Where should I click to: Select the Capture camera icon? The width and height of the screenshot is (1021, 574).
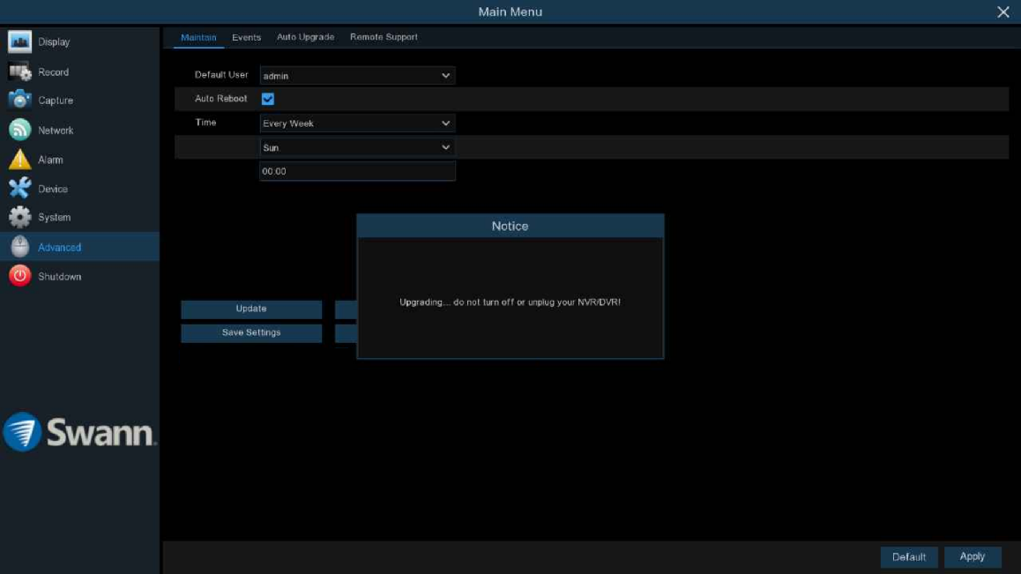(x=19, y=100)
